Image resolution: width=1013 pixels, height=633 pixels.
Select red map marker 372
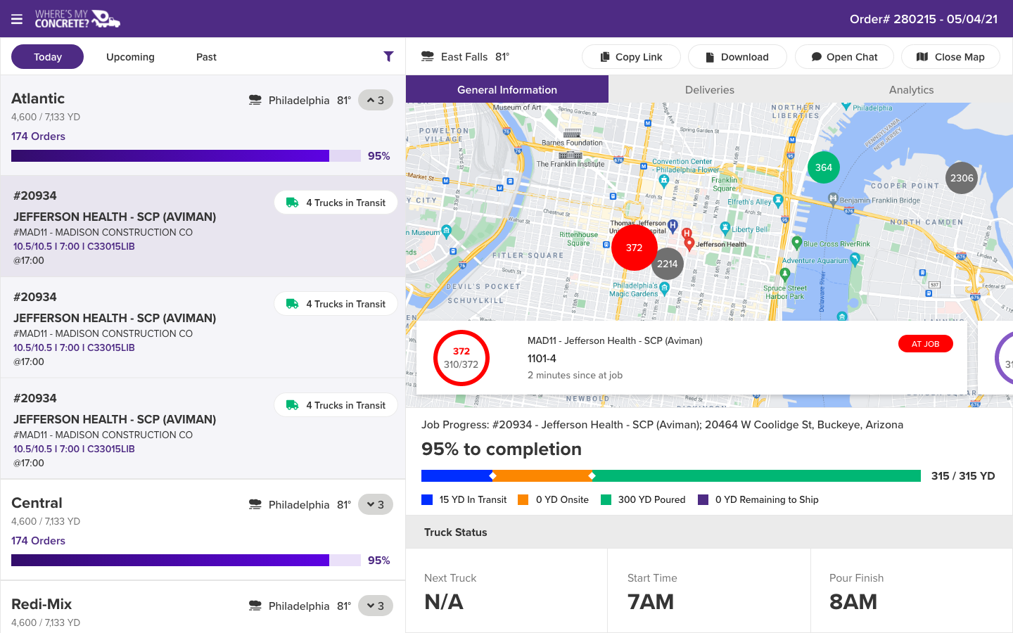(635, 248)
